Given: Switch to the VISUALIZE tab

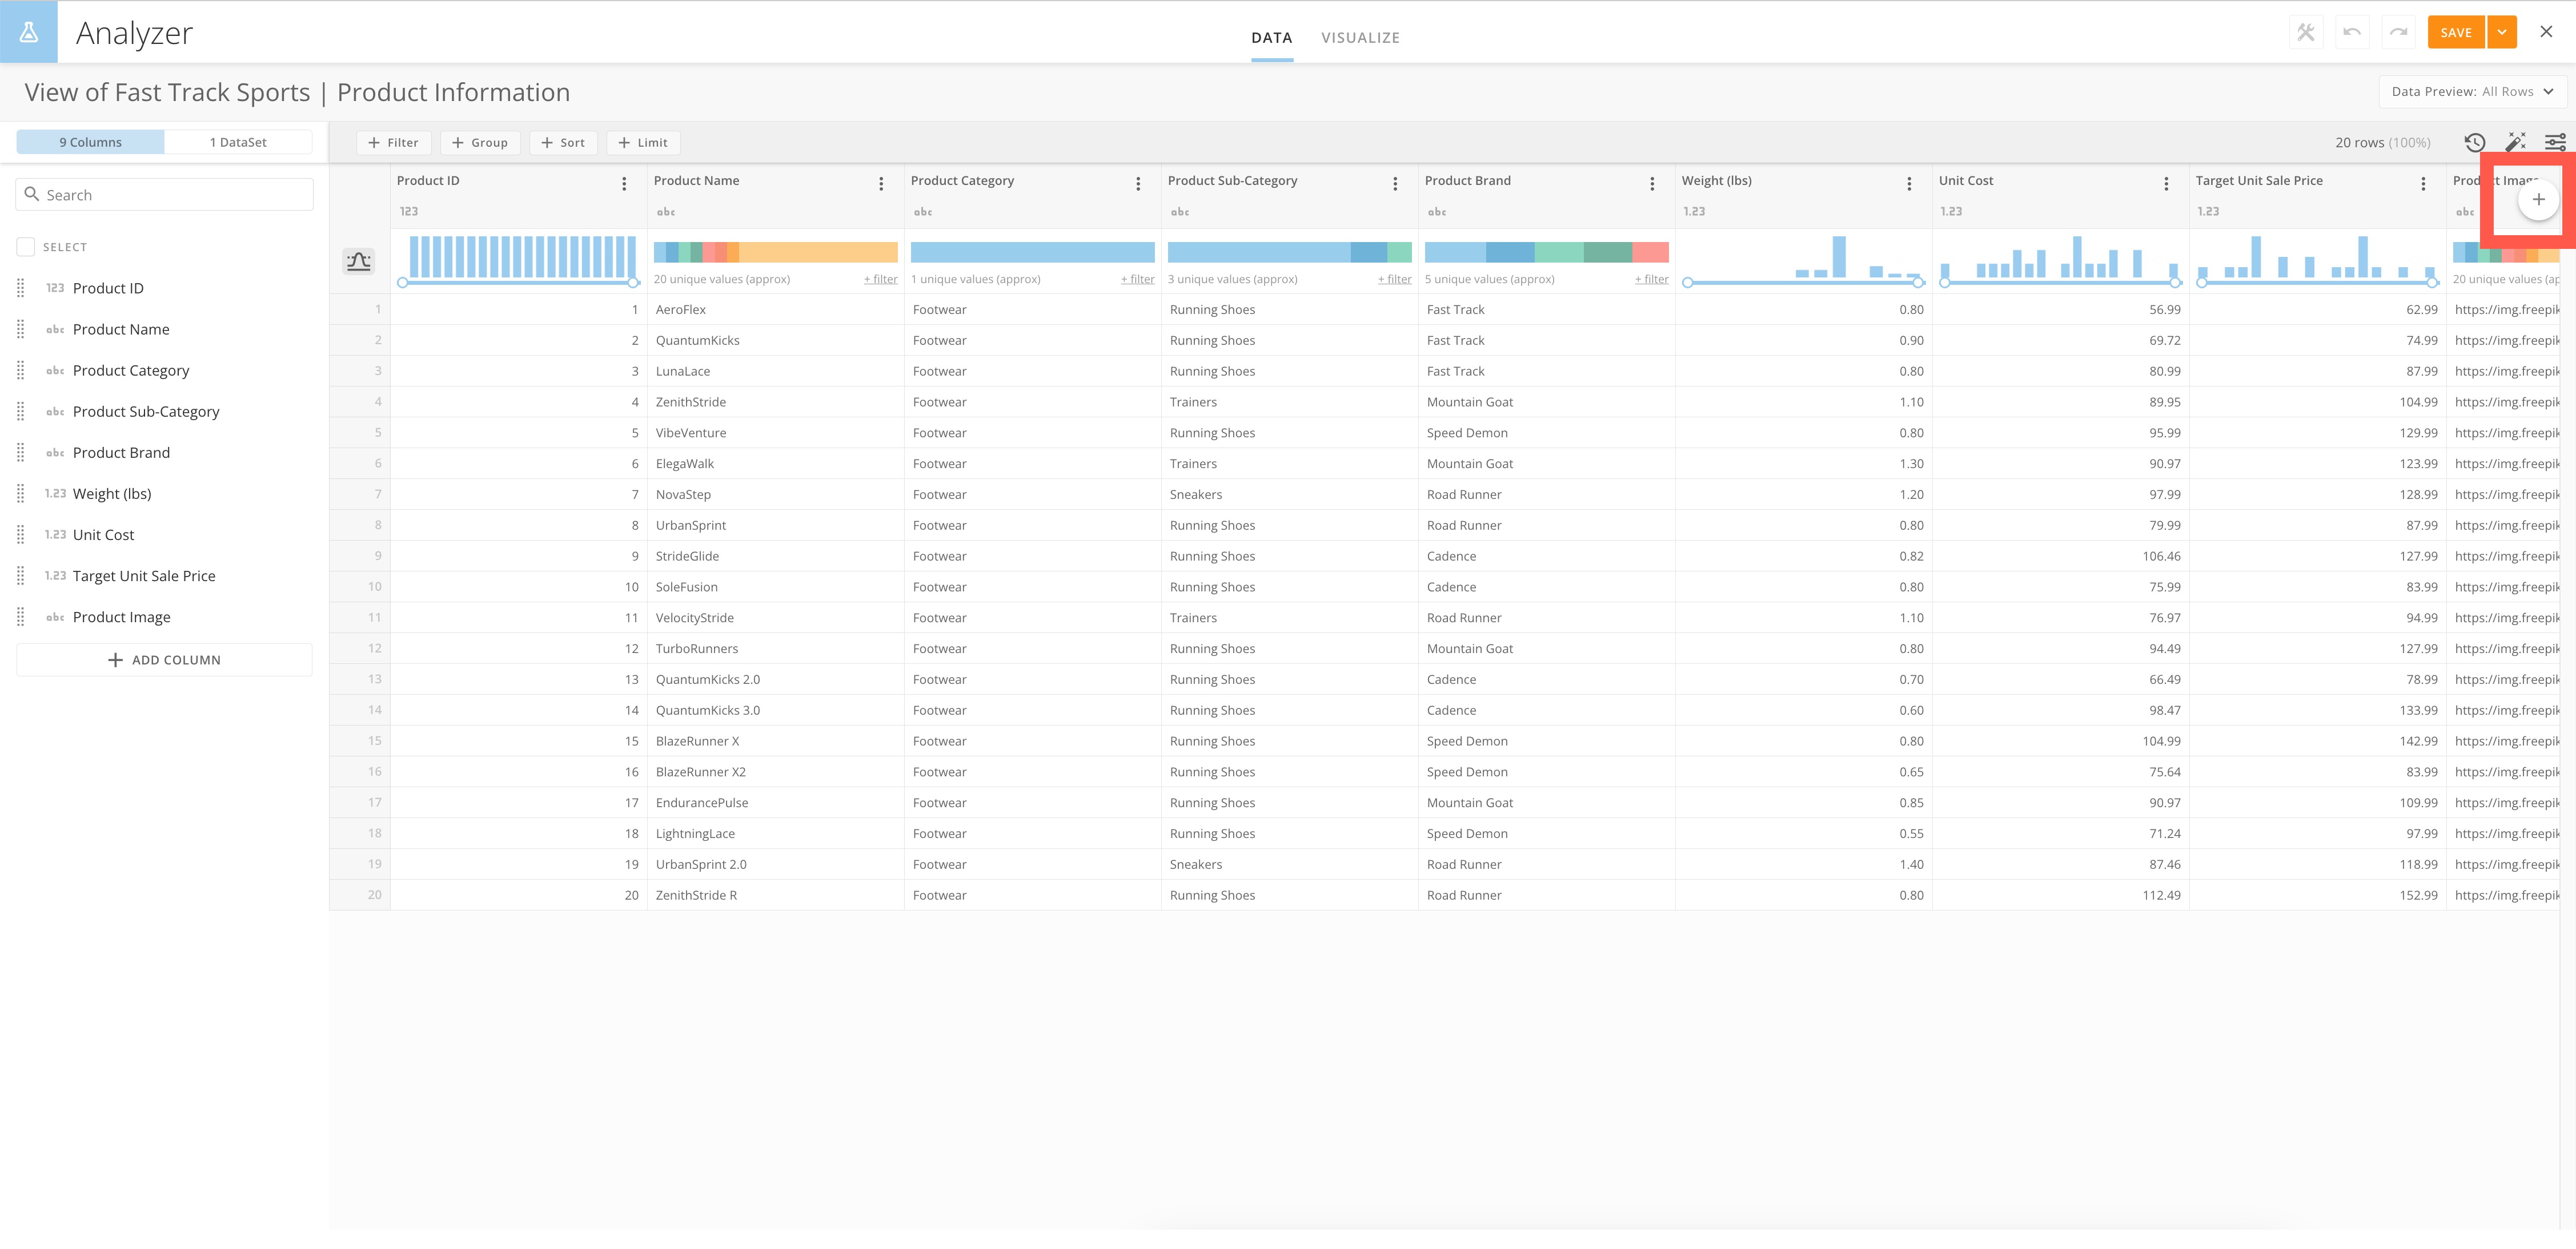Looking at the screenshot, I should click(x=1360, y=37).
